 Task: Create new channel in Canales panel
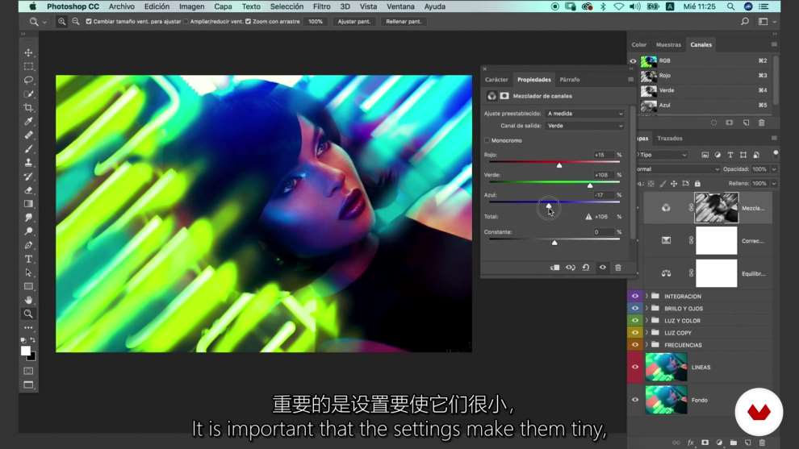coord(746,123)
